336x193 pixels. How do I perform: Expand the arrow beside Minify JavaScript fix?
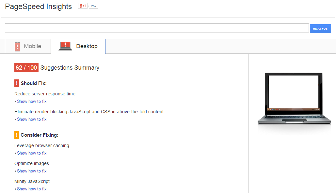click(15, 189)
